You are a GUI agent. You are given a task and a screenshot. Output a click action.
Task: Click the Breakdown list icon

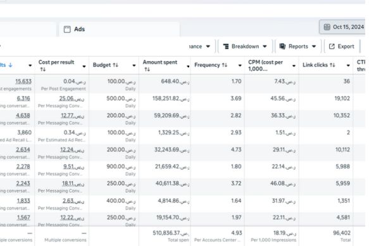226,47
